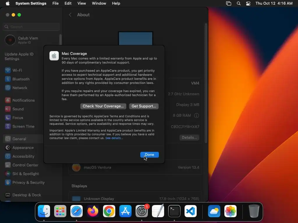Launch Google Chrome from the Dock

[109, 211]
